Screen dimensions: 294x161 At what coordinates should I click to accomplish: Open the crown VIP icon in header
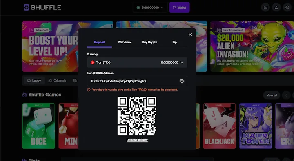click(x=276, y=7)
